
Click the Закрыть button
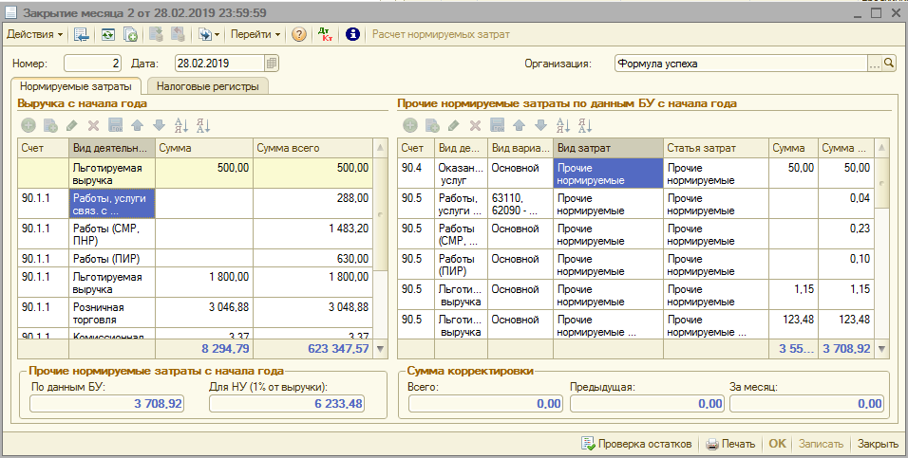878,444
